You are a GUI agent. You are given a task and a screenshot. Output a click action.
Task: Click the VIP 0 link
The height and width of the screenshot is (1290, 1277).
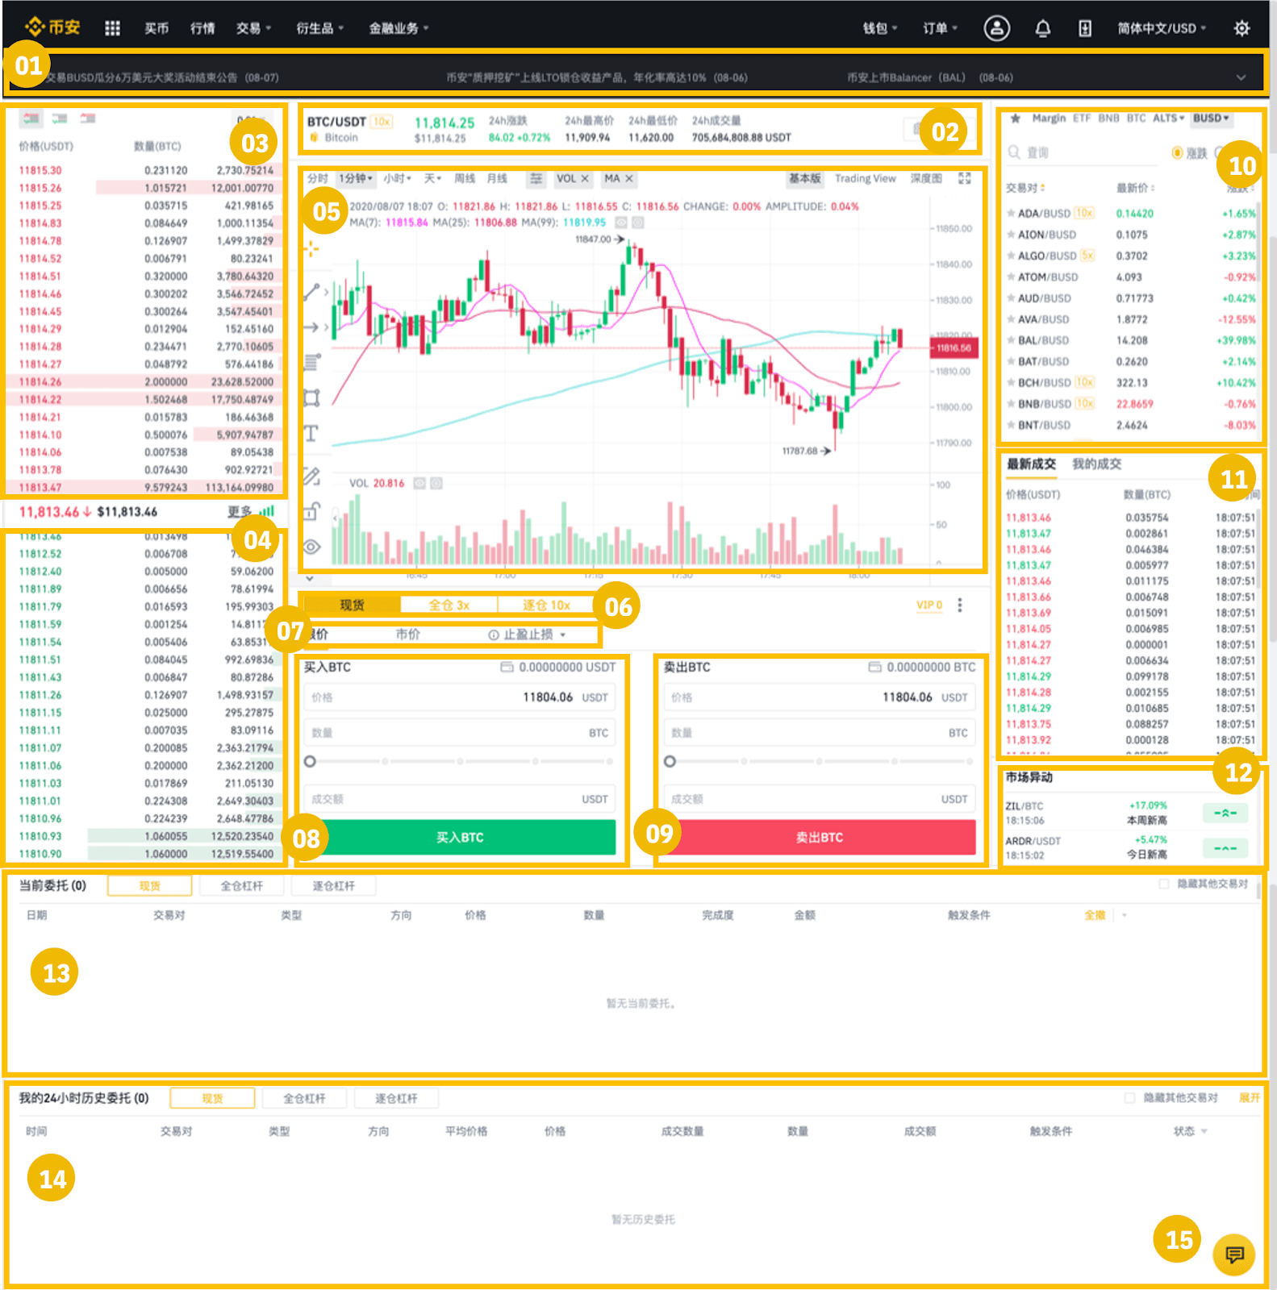coord(929,605)
